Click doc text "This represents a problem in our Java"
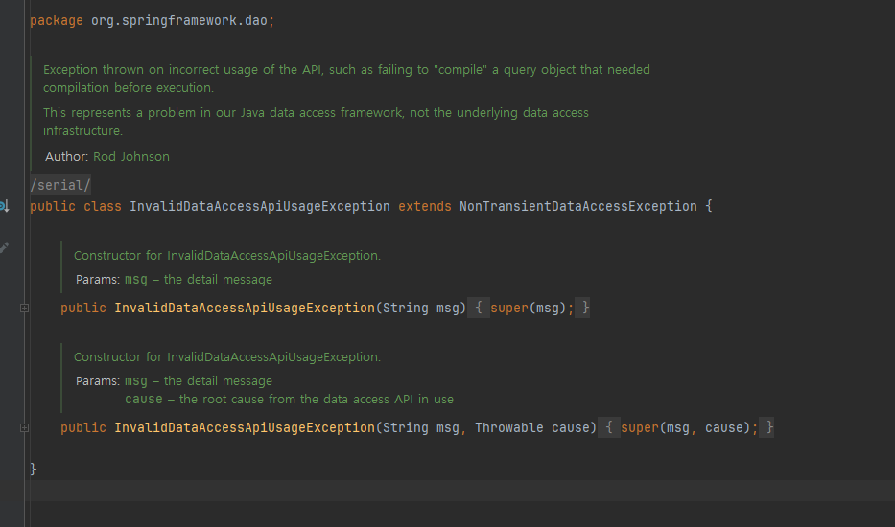This screenshot has width=895, height=527. point(154,113)
